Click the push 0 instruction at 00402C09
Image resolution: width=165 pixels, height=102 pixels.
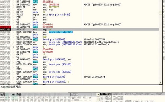(x=38, y=47)
